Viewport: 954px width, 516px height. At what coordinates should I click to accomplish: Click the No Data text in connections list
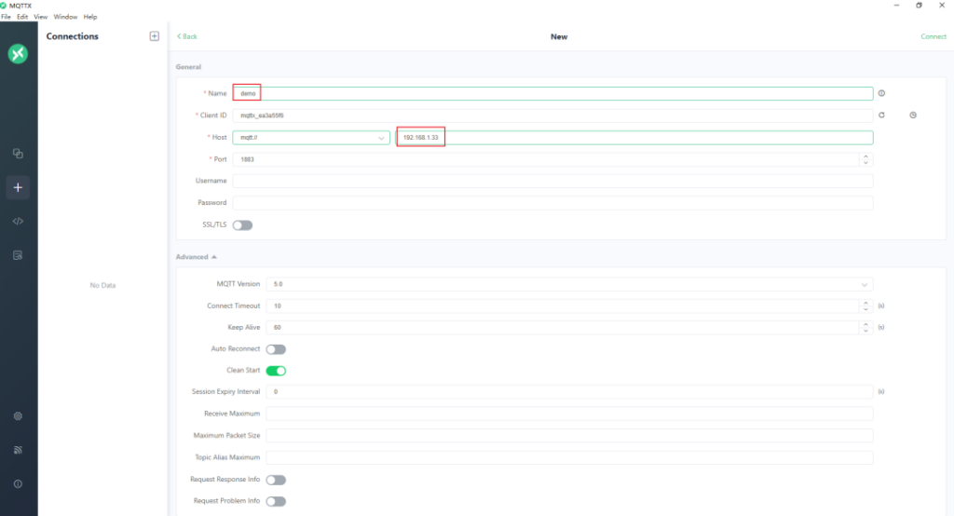[102, 285]
